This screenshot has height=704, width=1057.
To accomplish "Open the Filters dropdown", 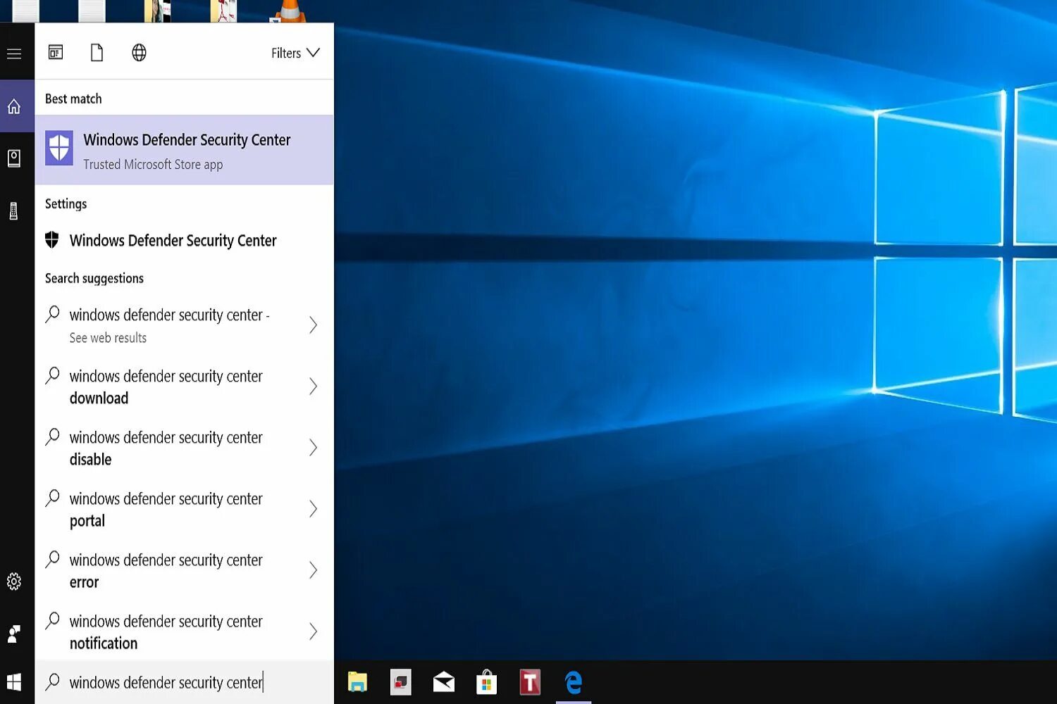I will [295, 54].
